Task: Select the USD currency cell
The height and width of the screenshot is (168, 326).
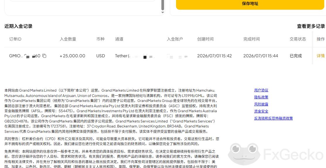Action: [x=101, y=56]
